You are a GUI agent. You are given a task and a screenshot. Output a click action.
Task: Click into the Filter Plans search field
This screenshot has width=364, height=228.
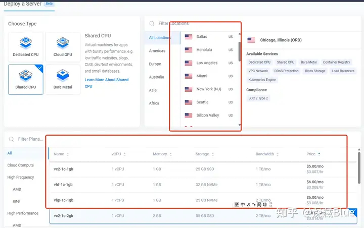point(30,139)
